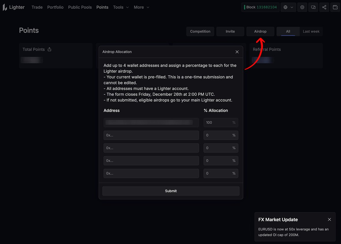Dismiss the FX Market Update notification
The width and height of the screenshot is (341, 244).
click(329, 219)
